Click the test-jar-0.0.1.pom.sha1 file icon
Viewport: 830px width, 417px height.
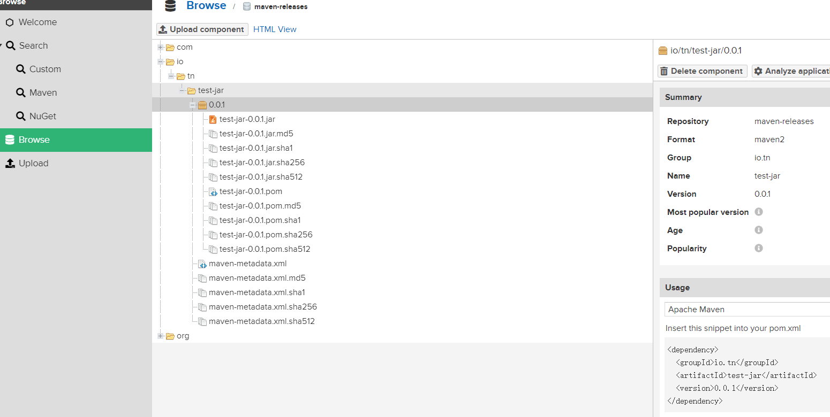tap(213, 220)
